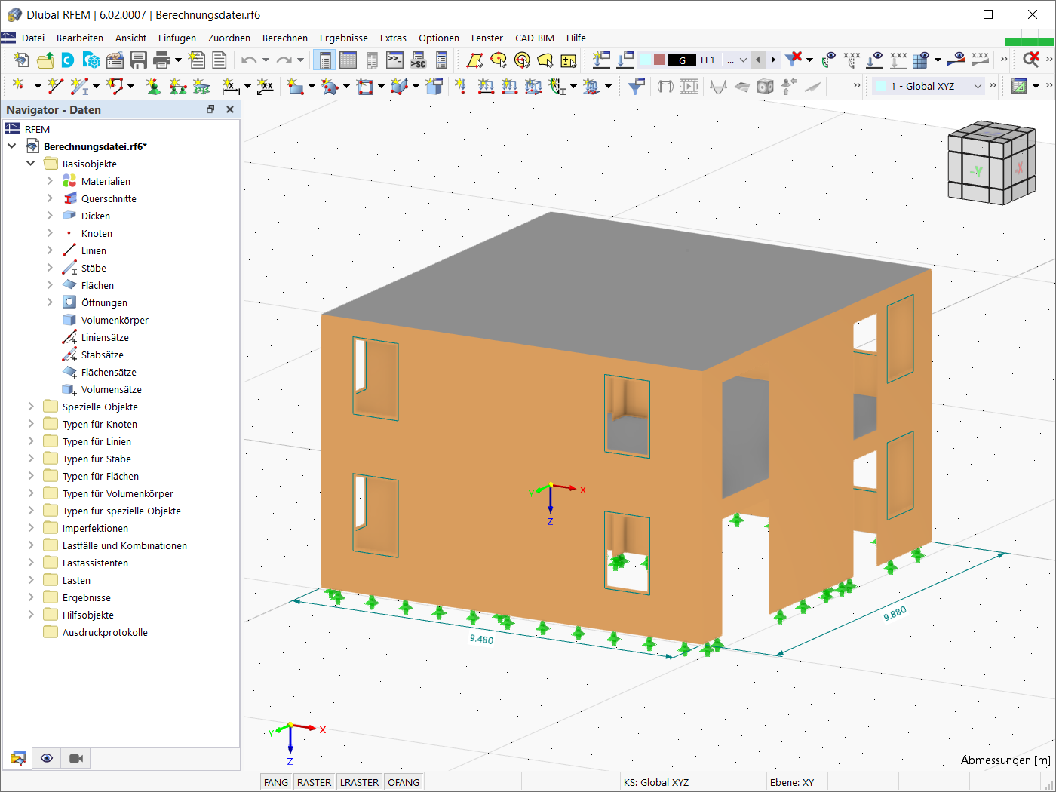Image resolution: width=1056 pixels, height=792 pixels.
Task: Click the view navigation cube
Action: pos(990,163)
